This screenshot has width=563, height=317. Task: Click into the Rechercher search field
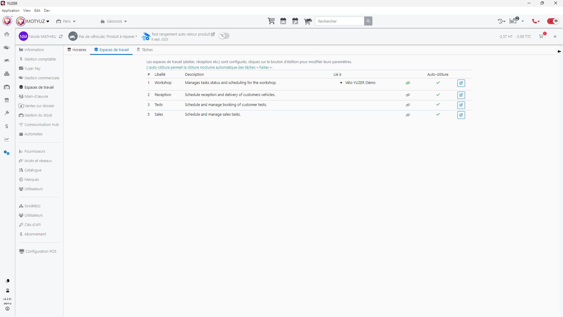point(340,21)
